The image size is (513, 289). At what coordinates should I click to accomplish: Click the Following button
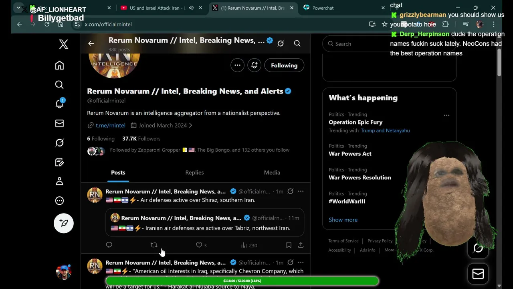point(284,65)
